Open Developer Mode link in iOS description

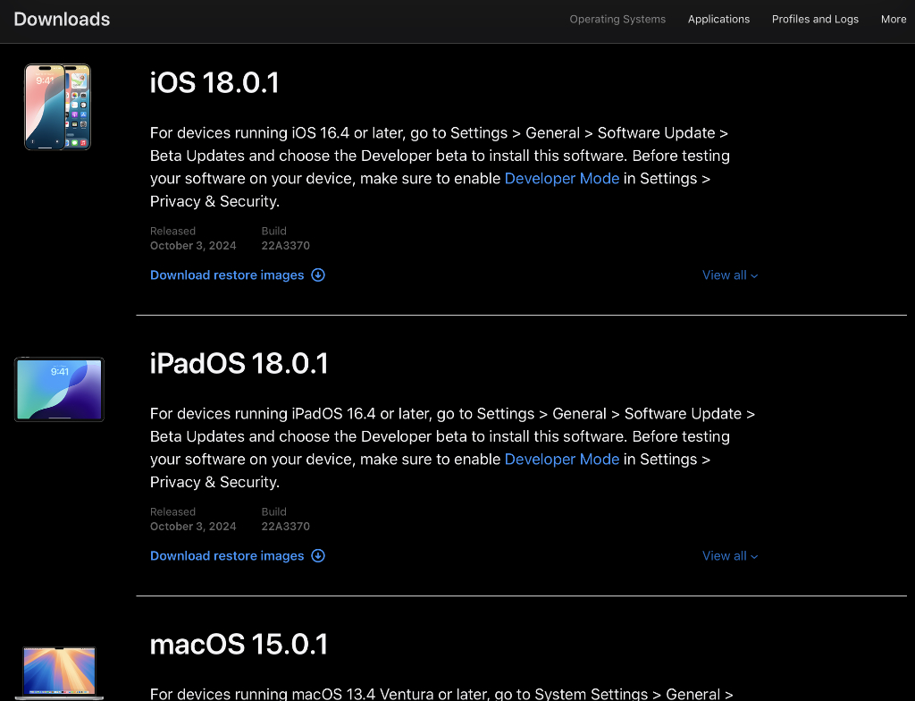(561, 179)
